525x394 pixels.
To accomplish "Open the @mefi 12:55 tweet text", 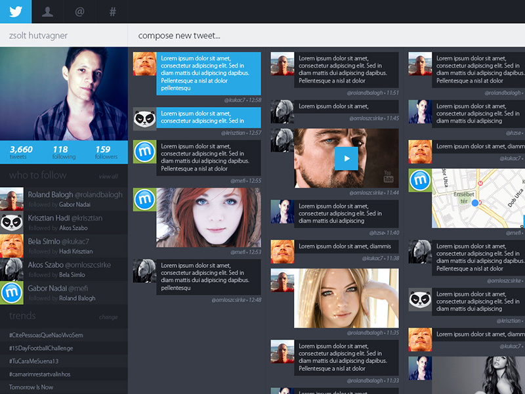I will [x=209, y=158].
